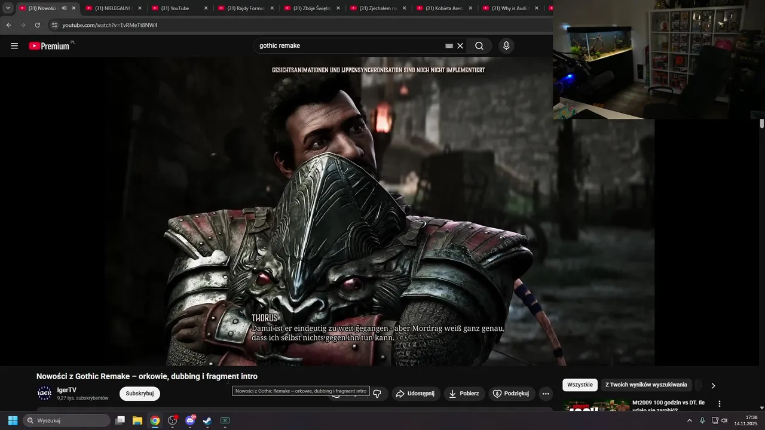Viewport: 765px width, 430px height.
Task: Select 'Z Twoich wyników wyszukiwania' chip
Action: click(x=646, y=385)
